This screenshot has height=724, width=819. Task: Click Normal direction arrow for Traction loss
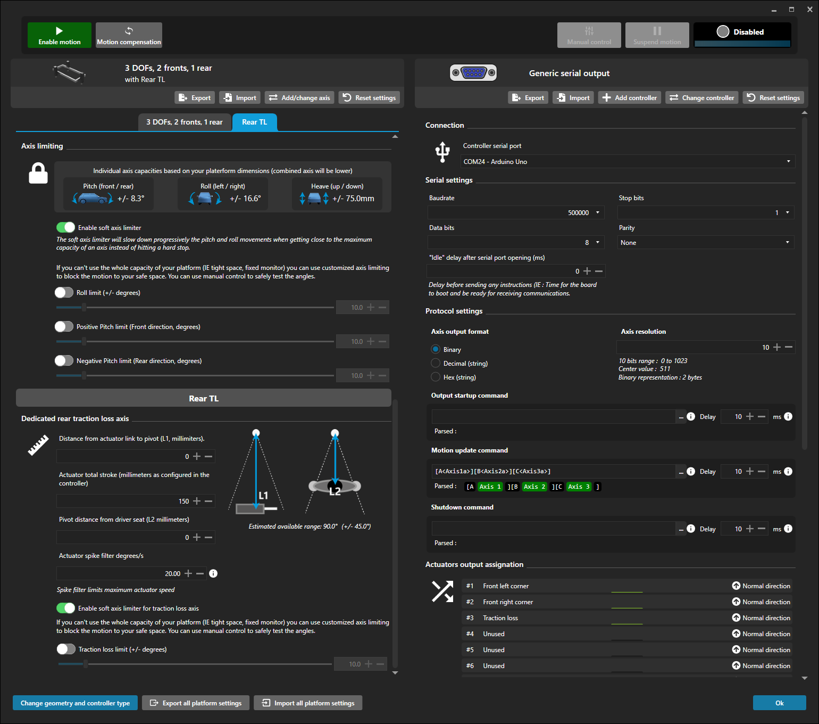pos(736,618)
